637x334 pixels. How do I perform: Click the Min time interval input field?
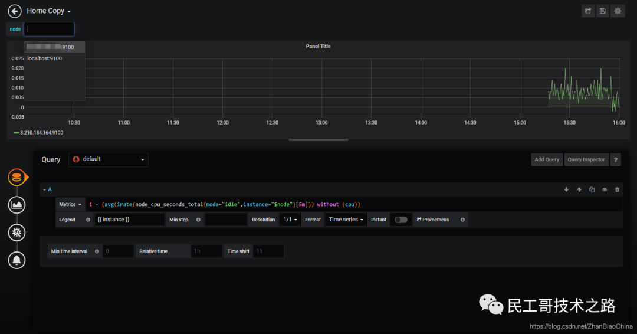[x=118, y=251]
